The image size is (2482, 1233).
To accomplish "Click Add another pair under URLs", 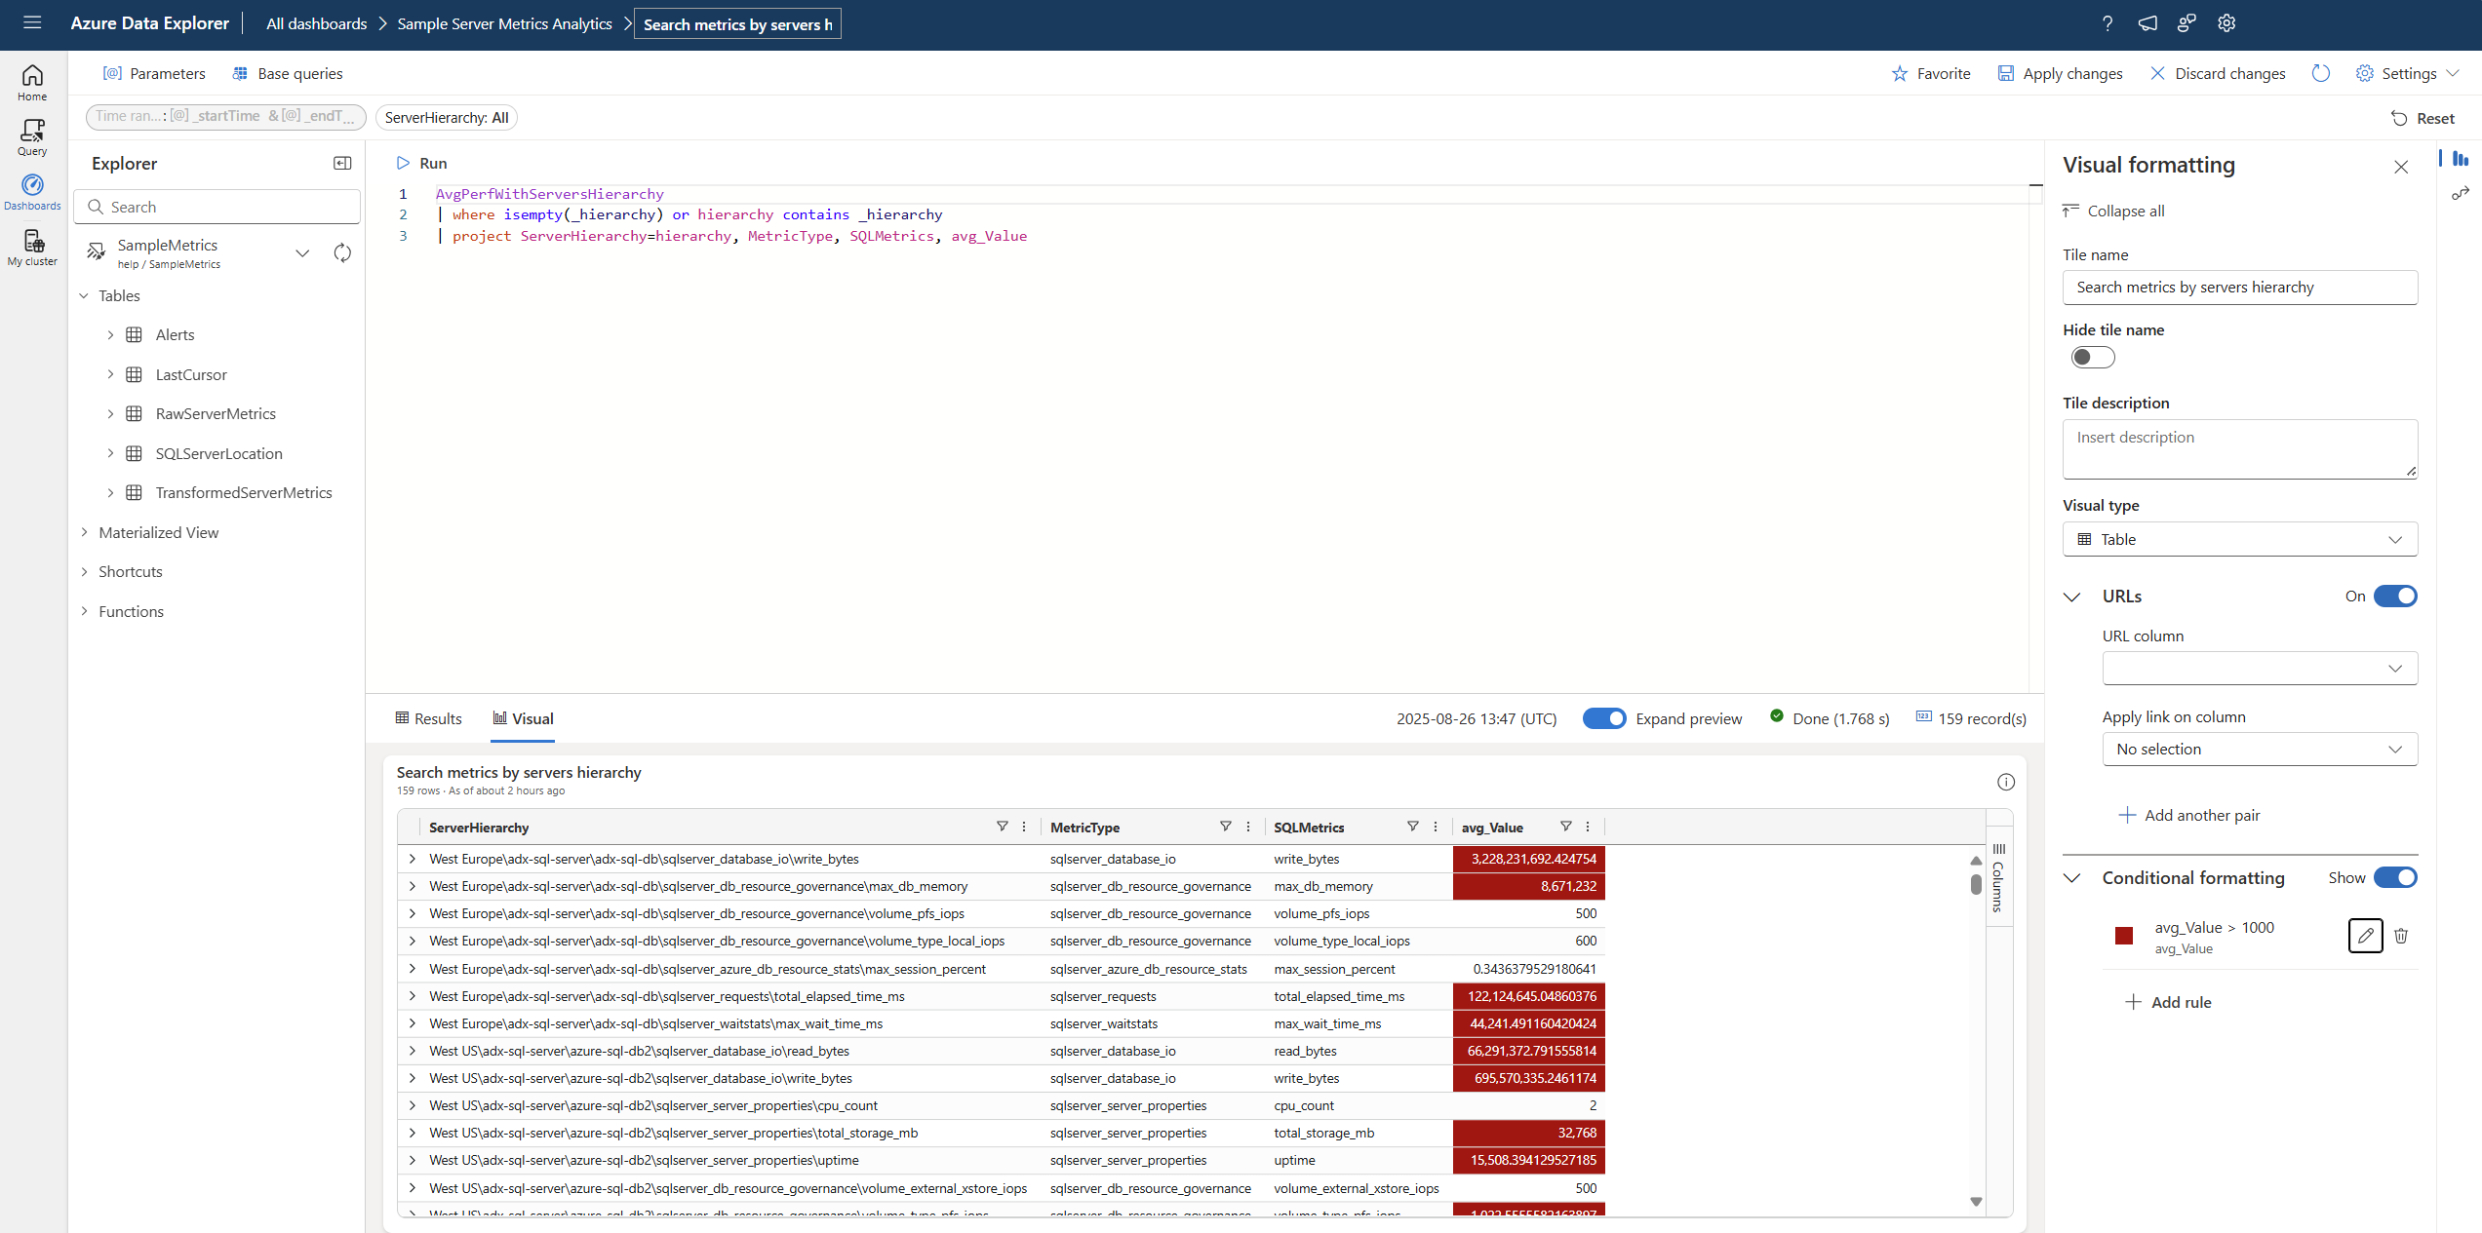I will (x=2189, y=815).
